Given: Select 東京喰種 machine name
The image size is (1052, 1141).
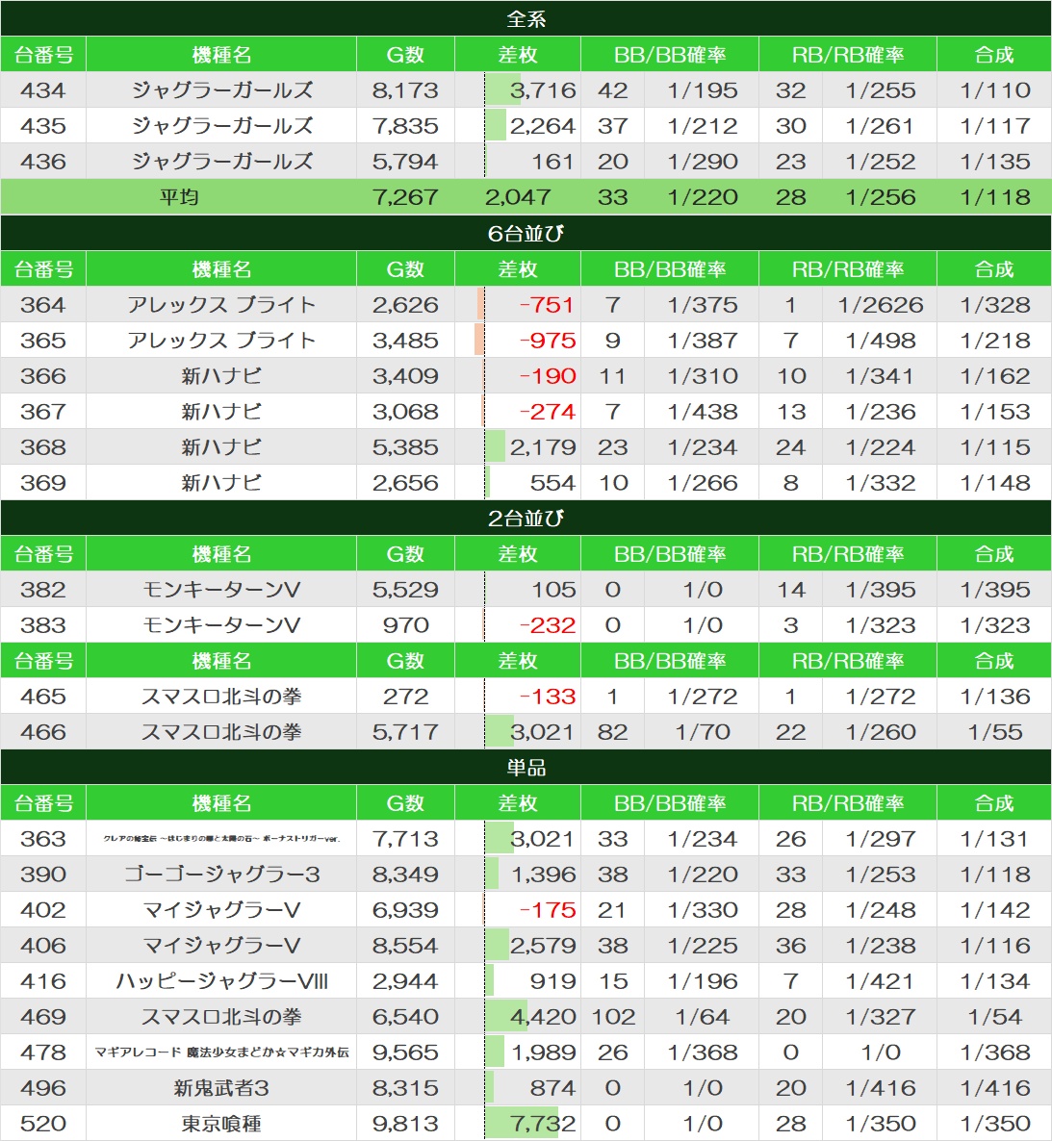Looking at the screenshot, I should pos(221,1124).
